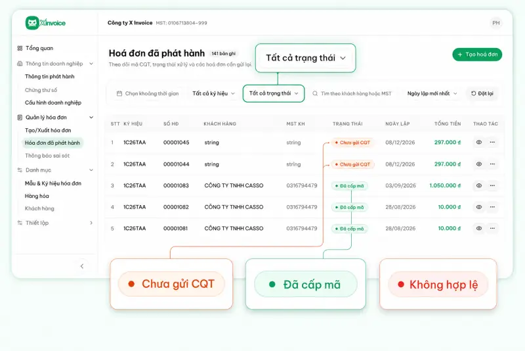Open Tạo/Xuất hóa đơn menu item
This screenshot has height=351, width=525.
pyautogui.click(x=48, y=130)
